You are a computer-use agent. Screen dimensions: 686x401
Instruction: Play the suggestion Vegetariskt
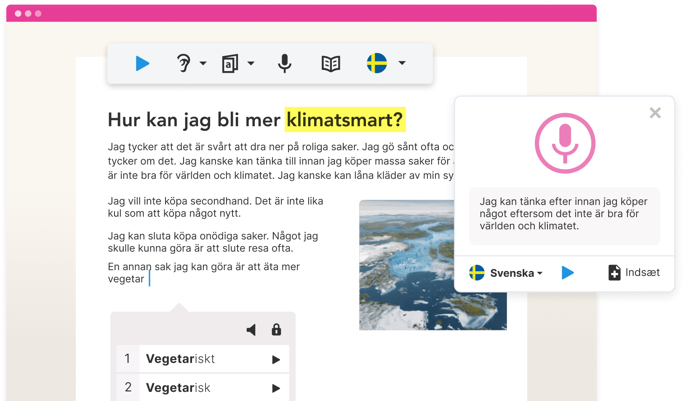[277, 359]
